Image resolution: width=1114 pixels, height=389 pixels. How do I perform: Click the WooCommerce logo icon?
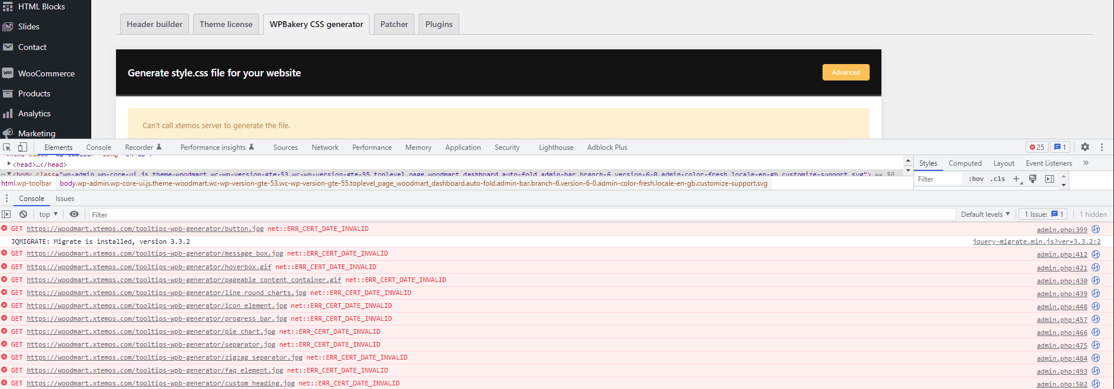[8, 73]
